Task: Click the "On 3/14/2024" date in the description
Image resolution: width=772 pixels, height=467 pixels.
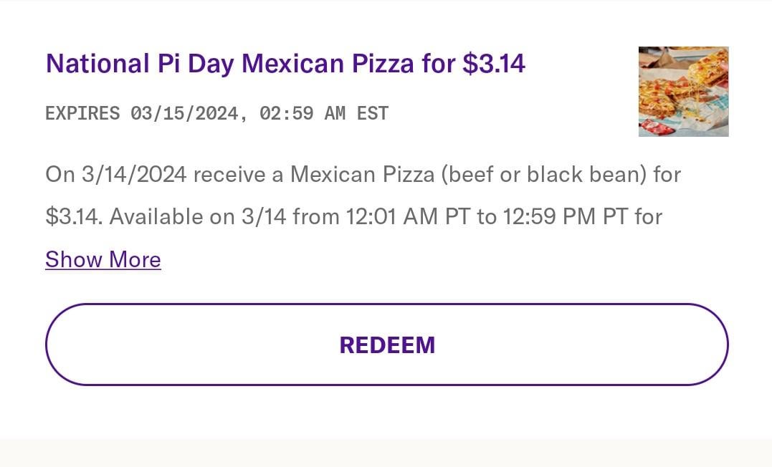Action: pyautogui.click(x=116, y=174)
